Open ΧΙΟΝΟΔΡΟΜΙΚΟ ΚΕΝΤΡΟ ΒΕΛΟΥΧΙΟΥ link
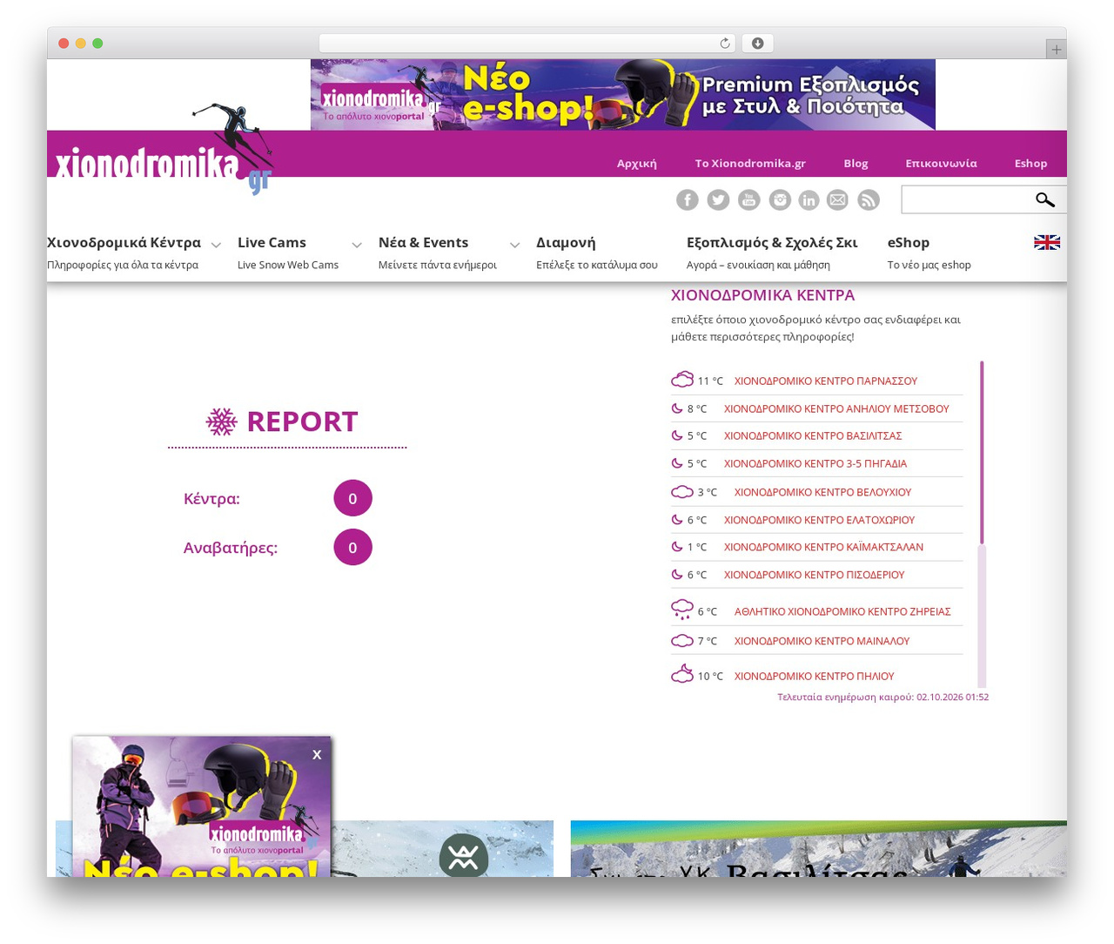This screenshot has height=944, width=1114. click(x=822, y=492)
